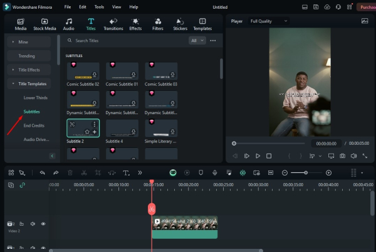Click the Filters icon
Image resolution: width=376 pixels, height=252 pixels.
158,24
